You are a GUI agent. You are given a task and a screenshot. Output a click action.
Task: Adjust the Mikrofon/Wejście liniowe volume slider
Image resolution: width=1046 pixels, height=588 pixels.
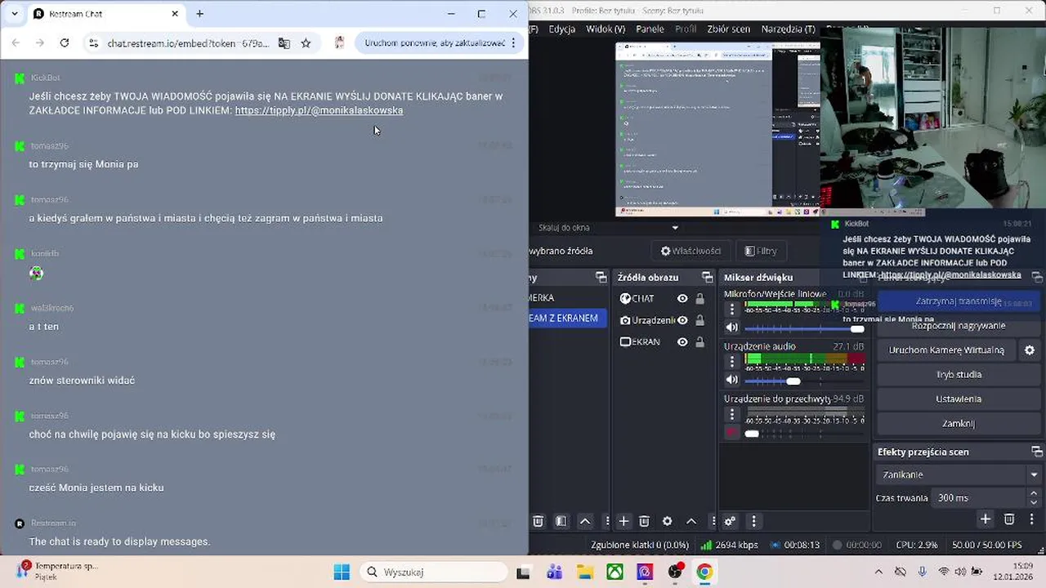(x=805, y=328)
